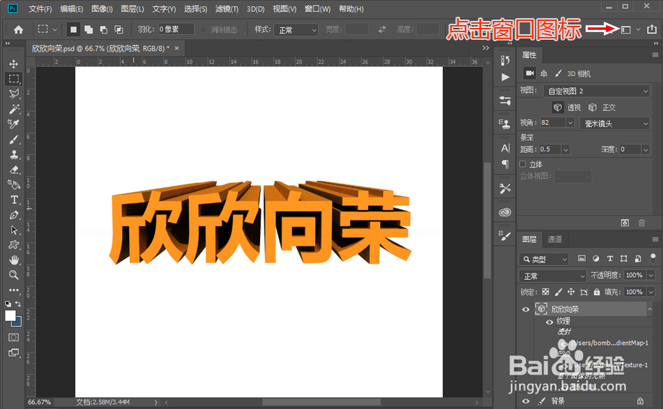Open the 毫米镜头 lens dropdown
Image resolution: width=663 pixels, height=409 pixels.
click(x=614, y=122)
